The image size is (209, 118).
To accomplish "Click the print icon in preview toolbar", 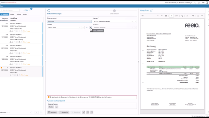I will coord(198,16).
